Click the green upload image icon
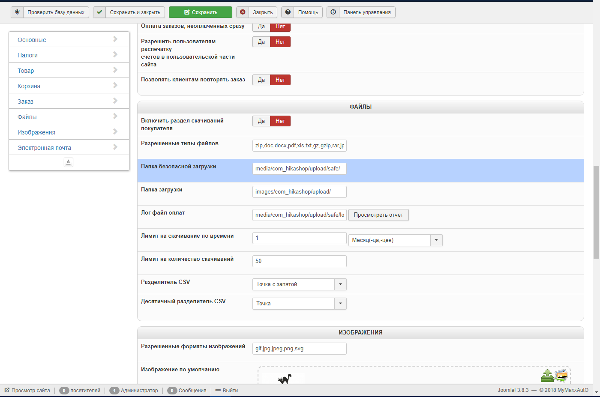Image resolution: width=600 pixels, height=397 pixels. pyautogui.click(x=547, y=376)
